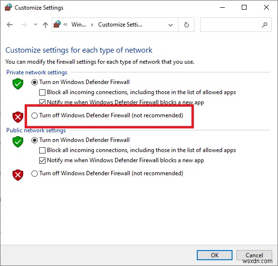The image size is (278, 266).
Task: Click the firewall icon in the address bar
Action: pyautogui.click(x=57, y=24)
